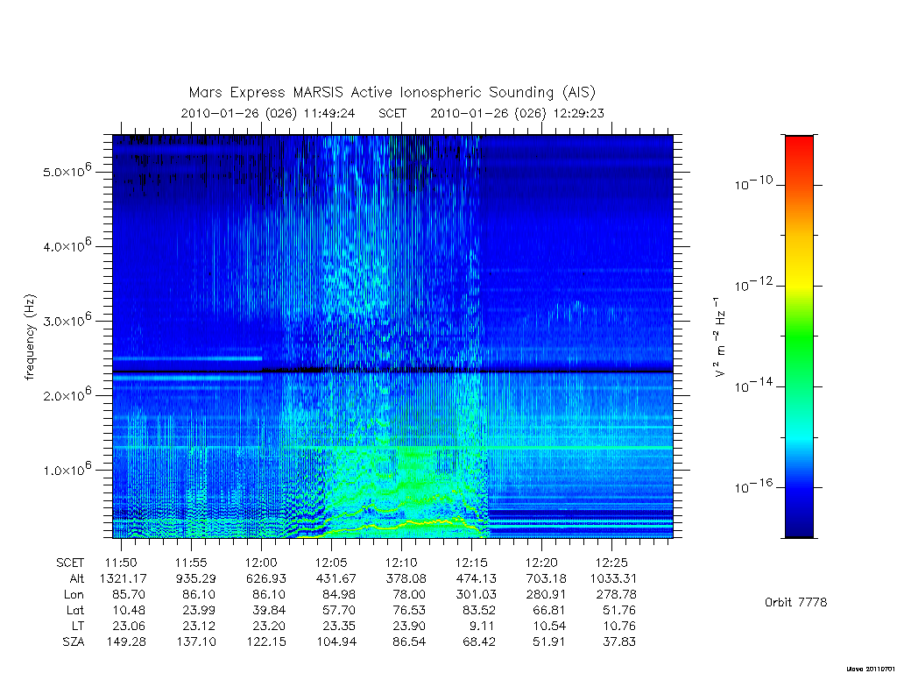897x673 pixels.
Task: Click the 'V² m⁻² Hz⁻¹' colorbar unit label
Action: [720, 337]
